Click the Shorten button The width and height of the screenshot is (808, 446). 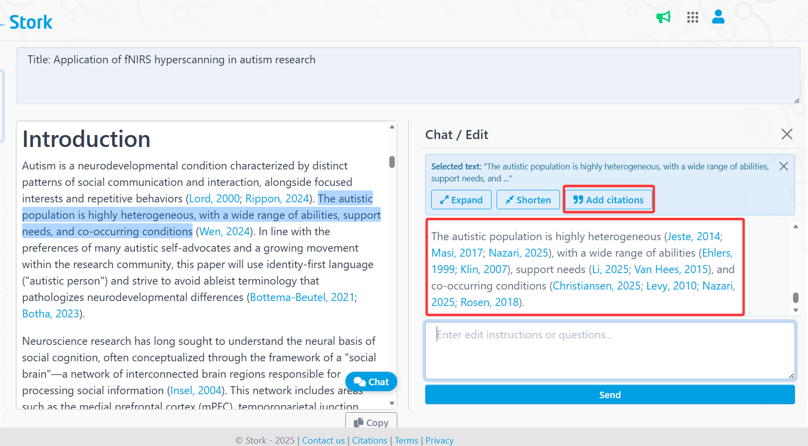point(528,200)
